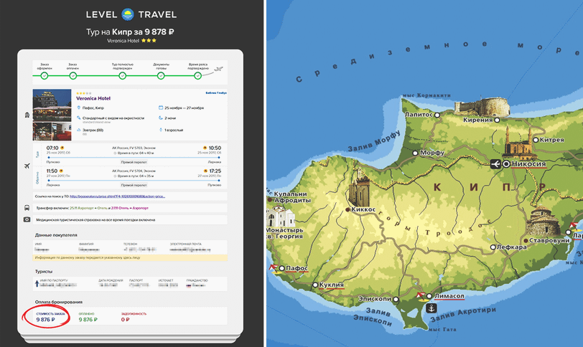Click the medical insurance icon

click(27, 219)
